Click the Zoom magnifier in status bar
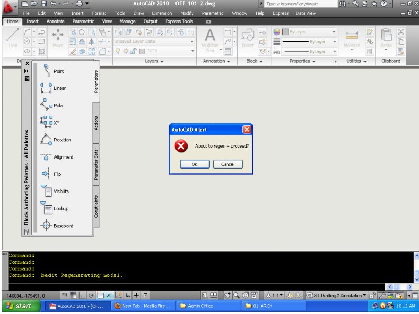Screen dimensions: 419x314 coord(236,295)
